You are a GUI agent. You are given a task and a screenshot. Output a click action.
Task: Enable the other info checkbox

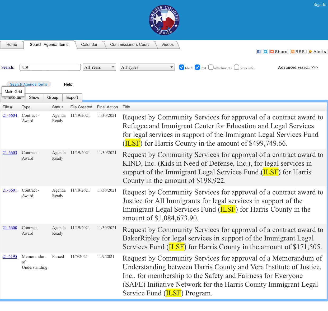click(x=236, y=67)
